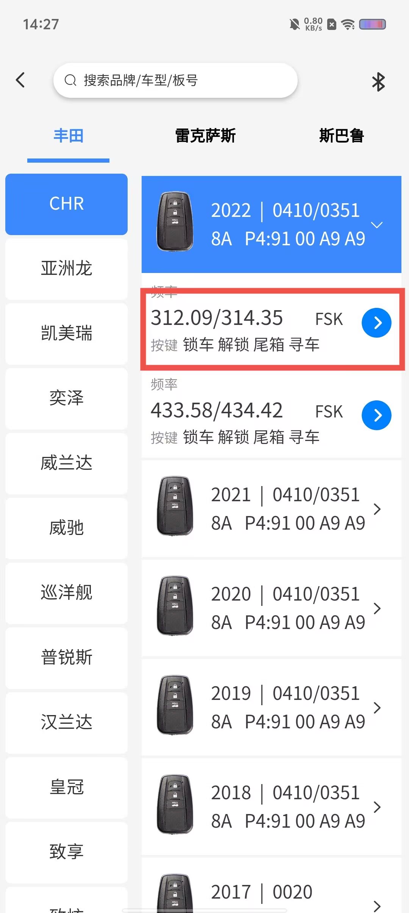The height and width of the screenshot is (913, 409).
Task: Collapse the 2022 0410/0351 entry chevron
Action: [x=376, y=225]
